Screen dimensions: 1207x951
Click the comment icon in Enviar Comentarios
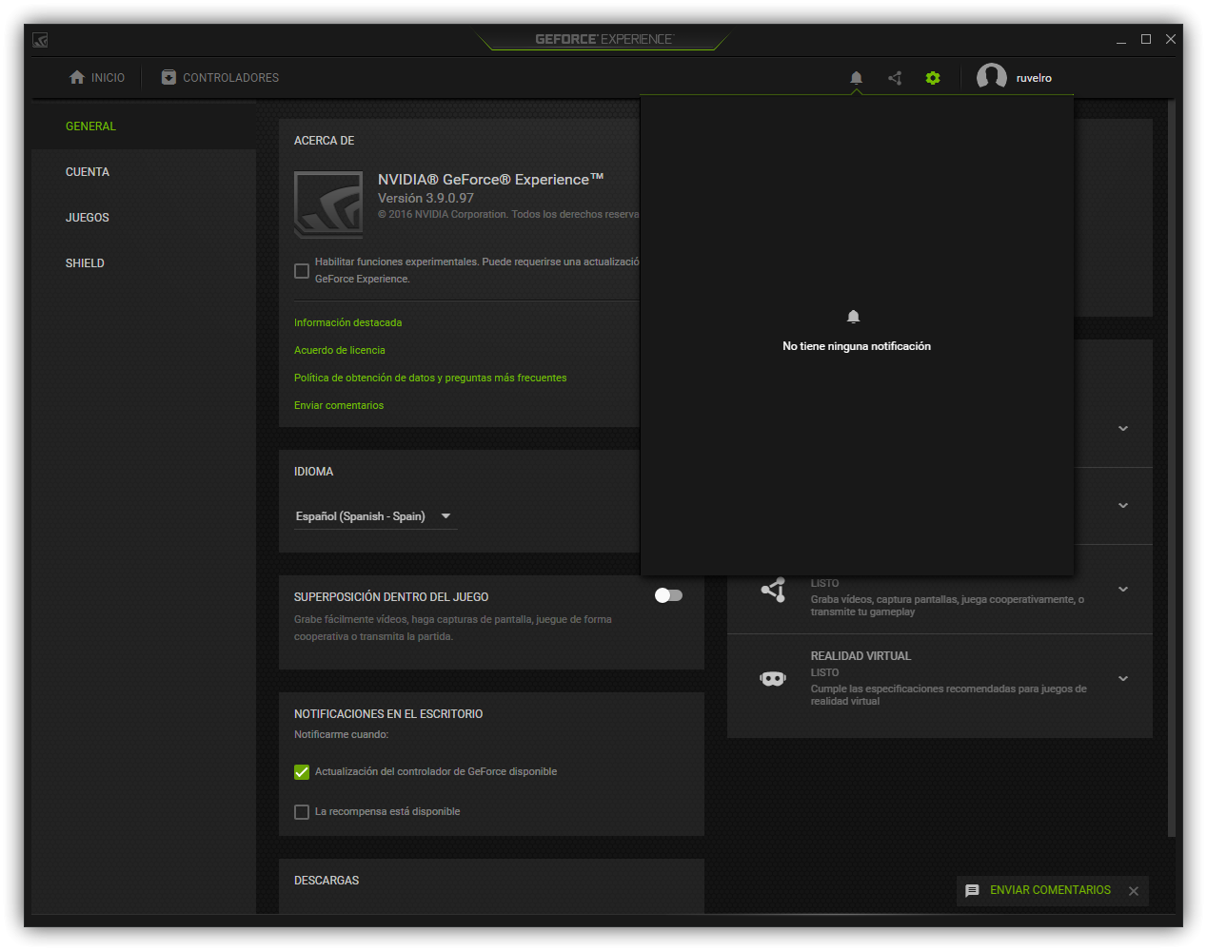click(972, 891)
